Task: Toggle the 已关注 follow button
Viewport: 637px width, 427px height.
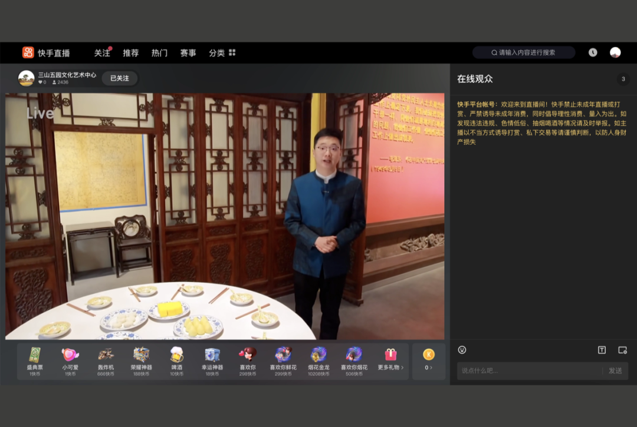Action: [x=119, y=78]
